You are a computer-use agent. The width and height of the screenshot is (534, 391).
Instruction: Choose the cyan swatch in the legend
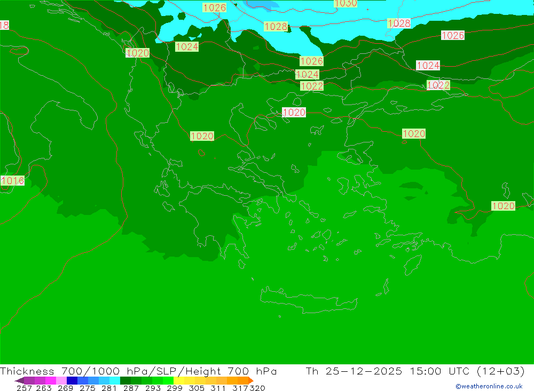tap(115, 380)
